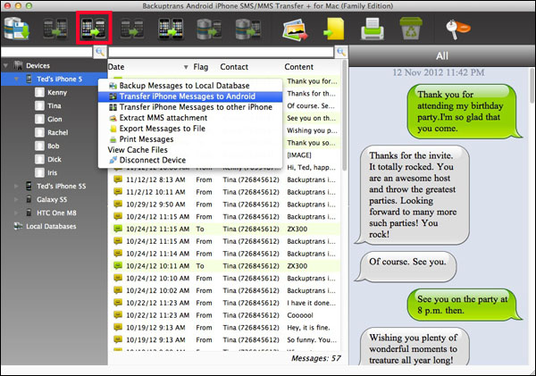Expand the HTC One M8 device node

[16, 213]
